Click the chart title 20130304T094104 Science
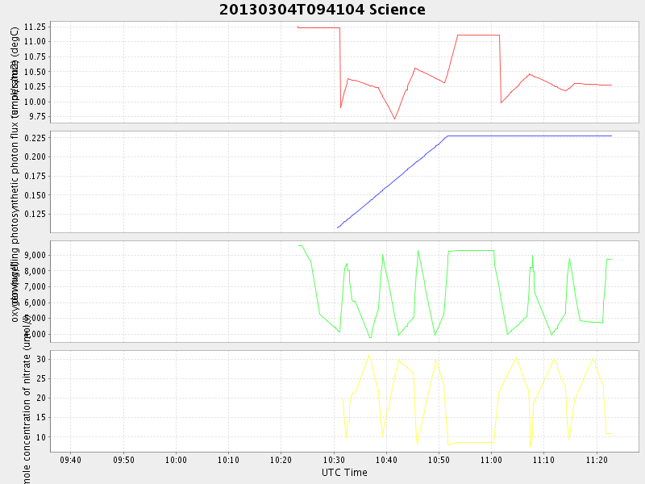The width and height of the screenshot is (645, 484). [322, 10]
